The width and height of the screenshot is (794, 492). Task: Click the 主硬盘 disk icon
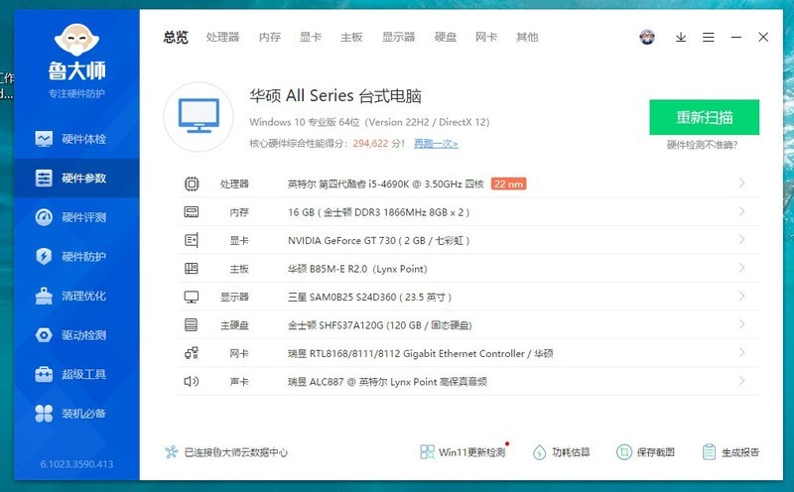pos(192,325)
